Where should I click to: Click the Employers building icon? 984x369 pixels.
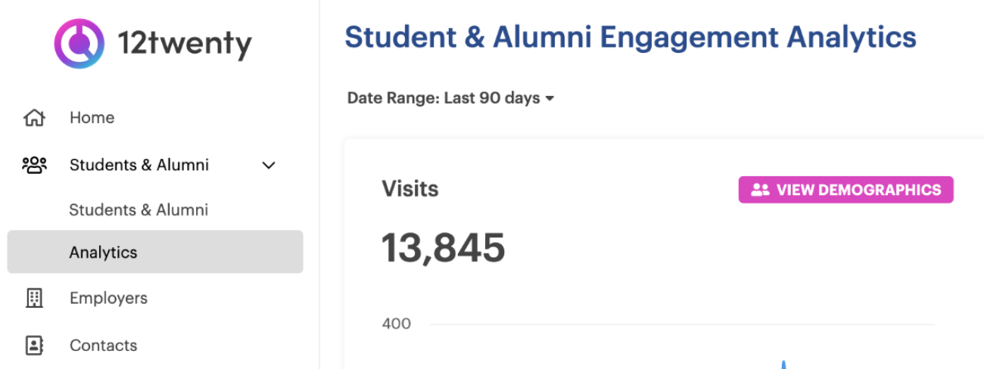pos(34,298)
